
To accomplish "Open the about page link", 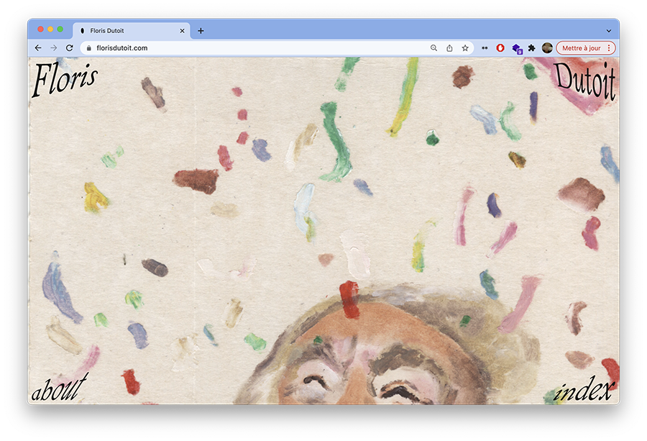I will pos(60,387).
